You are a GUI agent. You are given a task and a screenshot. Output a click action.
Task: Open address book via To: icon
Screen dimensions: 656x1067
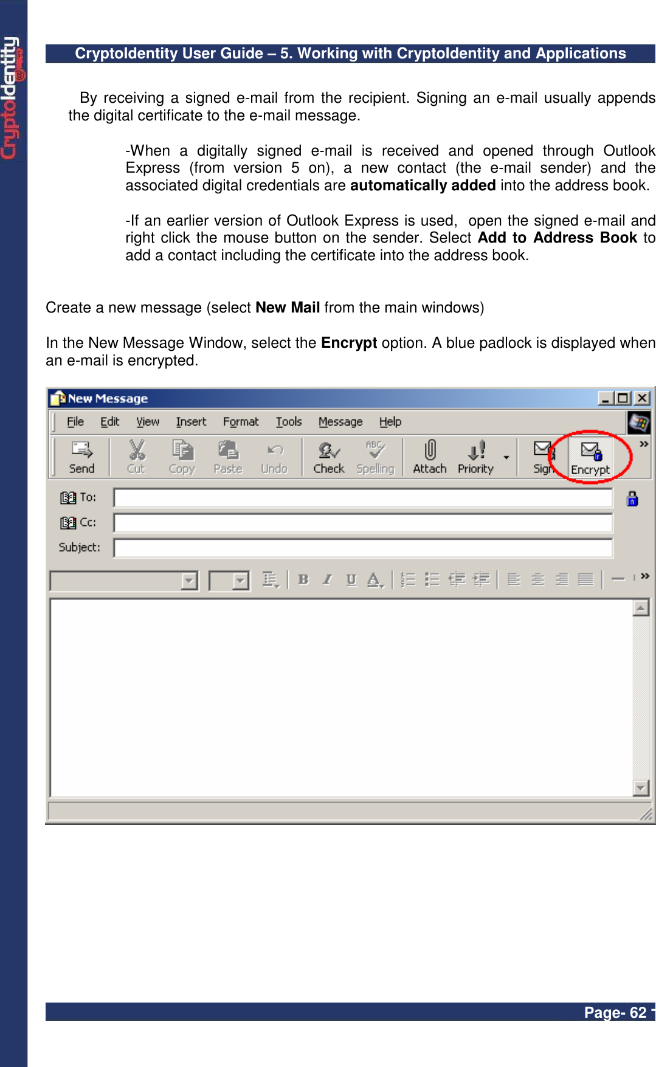[x=68, y=497]
